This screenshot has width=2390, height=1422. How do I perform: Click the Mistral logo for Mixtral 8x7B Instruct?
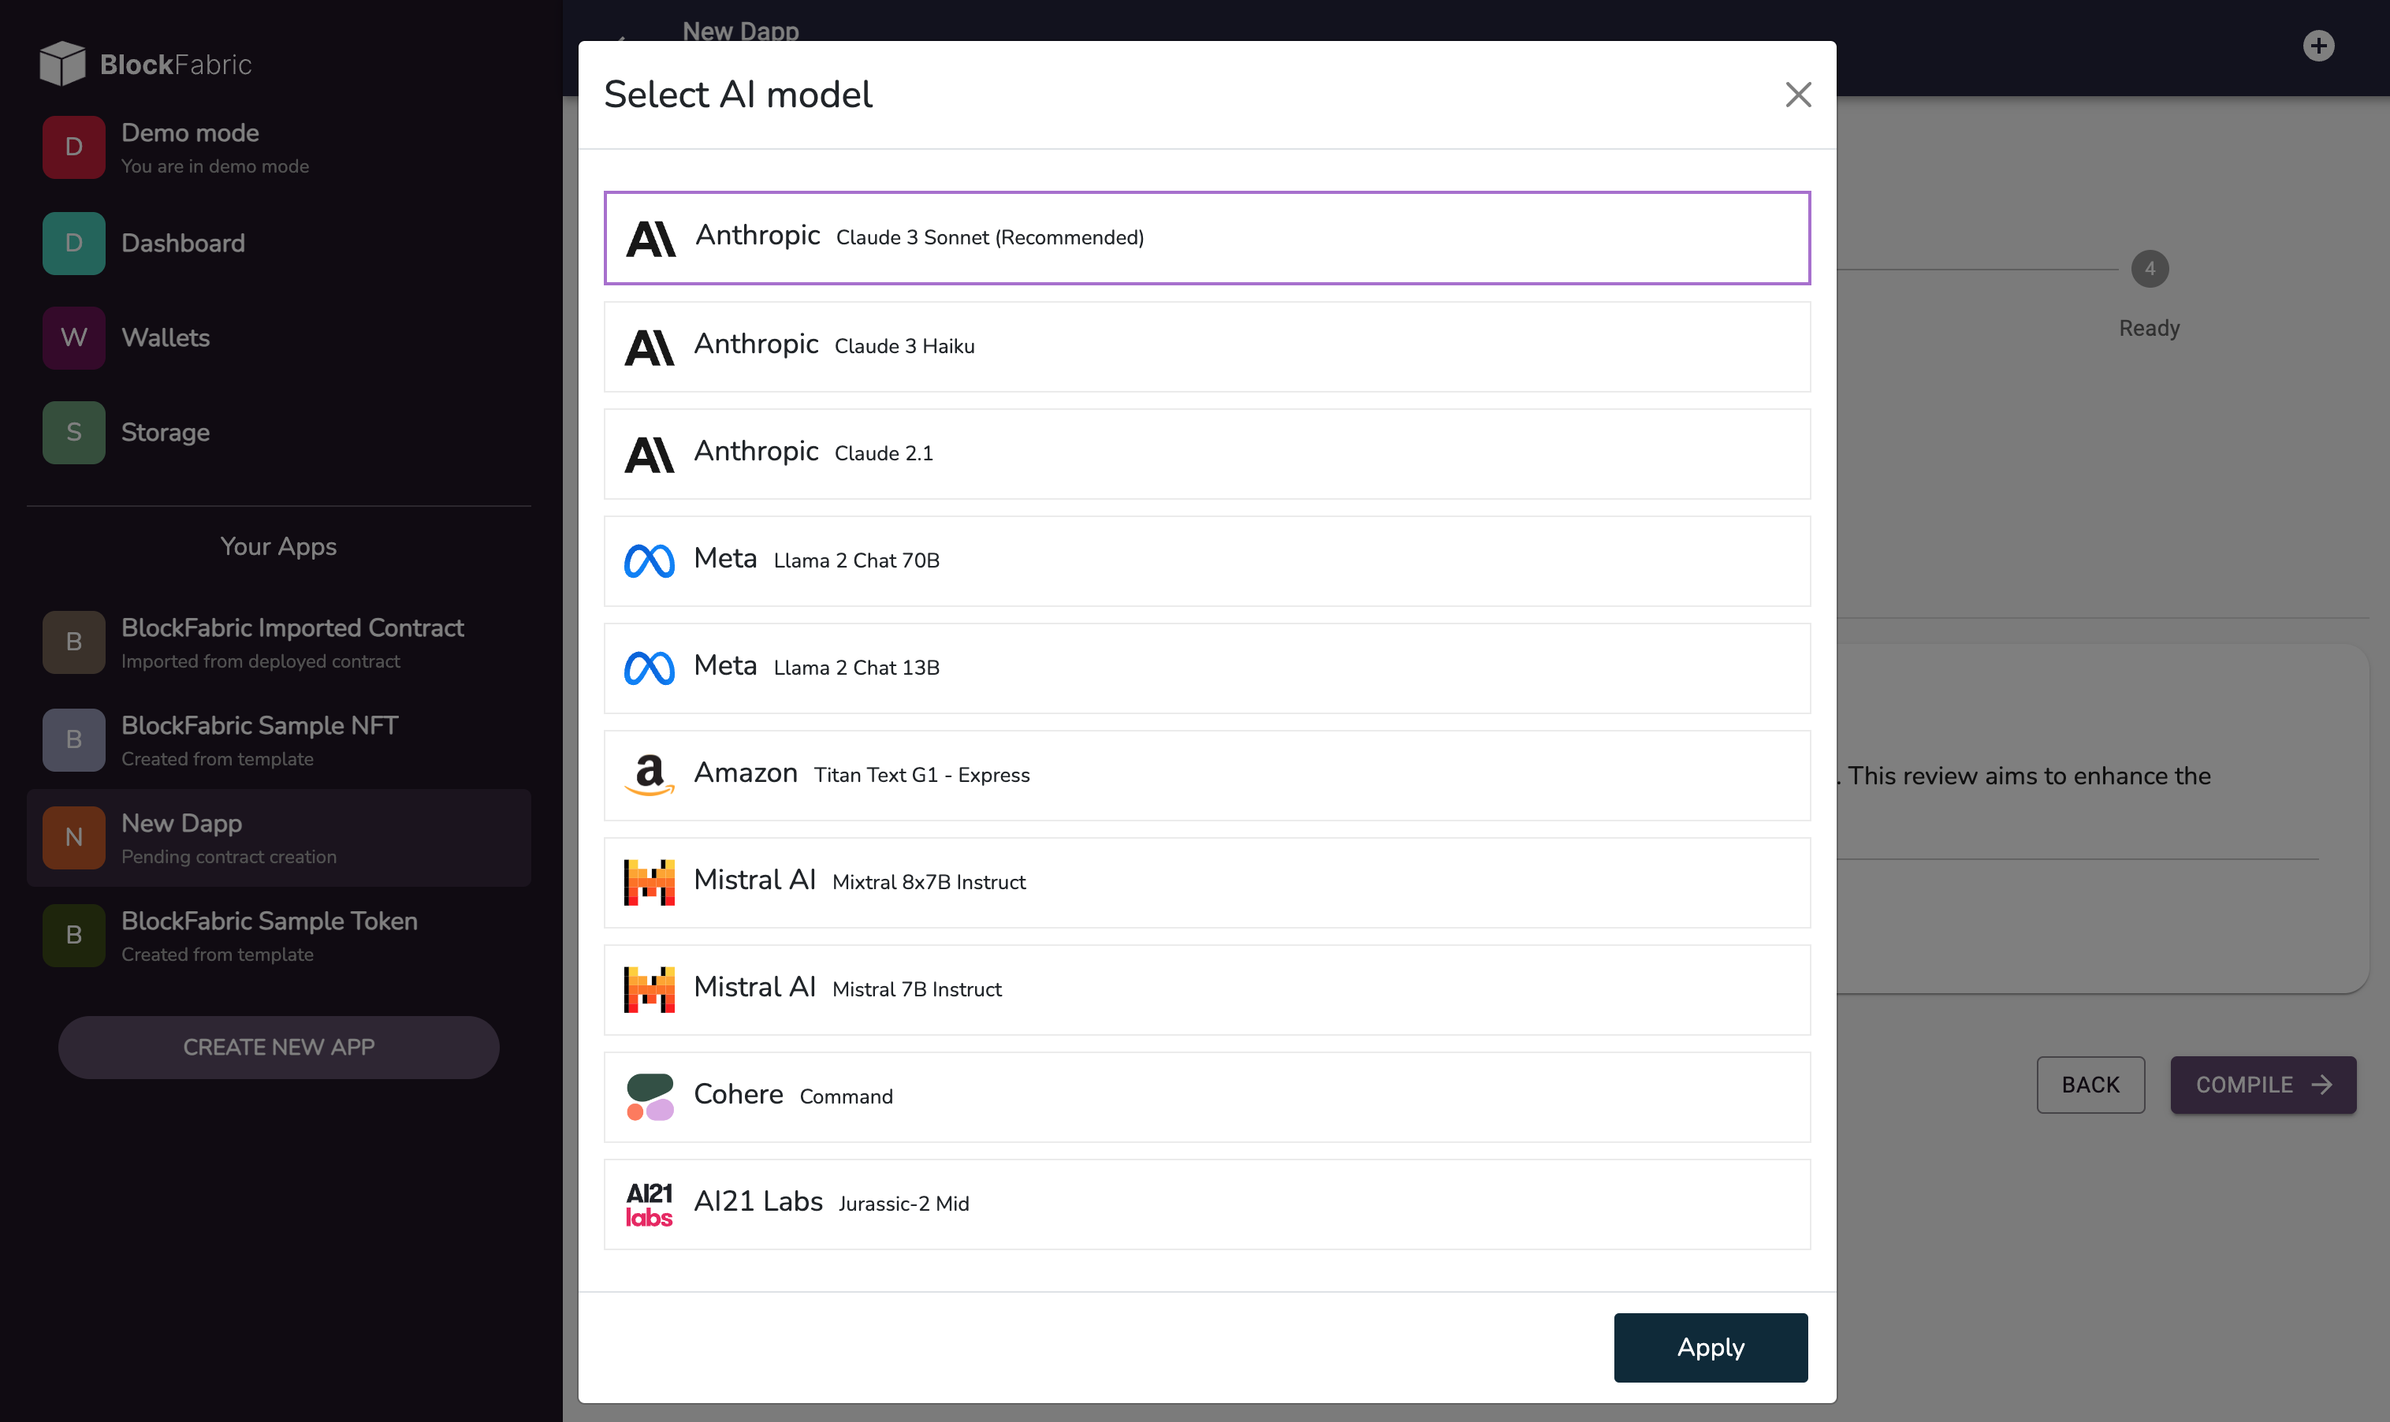(649, 881)
